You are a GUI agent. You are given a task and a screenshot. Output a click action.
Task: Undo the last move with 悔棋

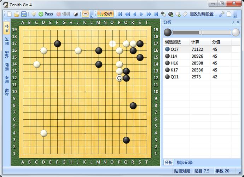pos(63,14)
